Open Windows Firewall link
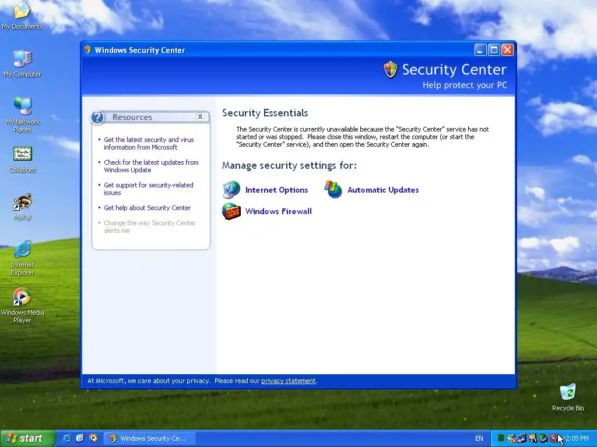 (x=278, y=211)
